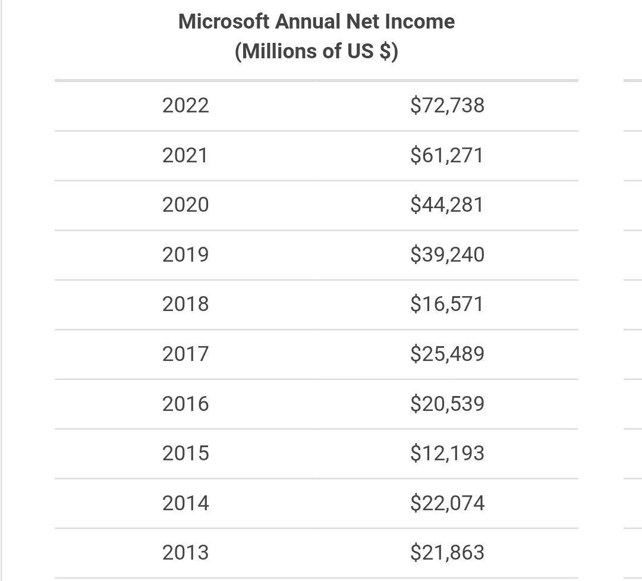Select the 2017 year cell
This screenshot has height=581, width=642.
tap(185, 354)
